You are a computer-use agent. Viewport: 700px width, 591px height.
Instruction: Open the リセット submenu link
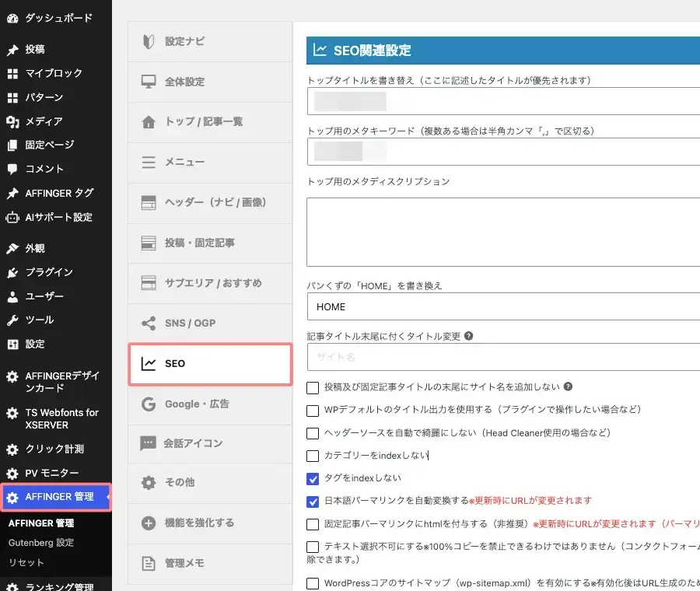point(26,562)
